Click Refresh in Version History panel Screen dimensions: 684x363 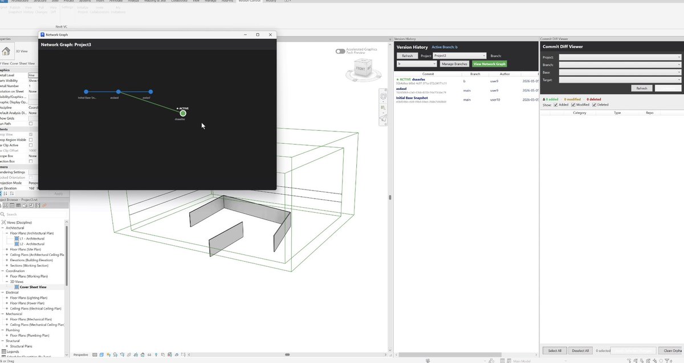tap(407, 56)
